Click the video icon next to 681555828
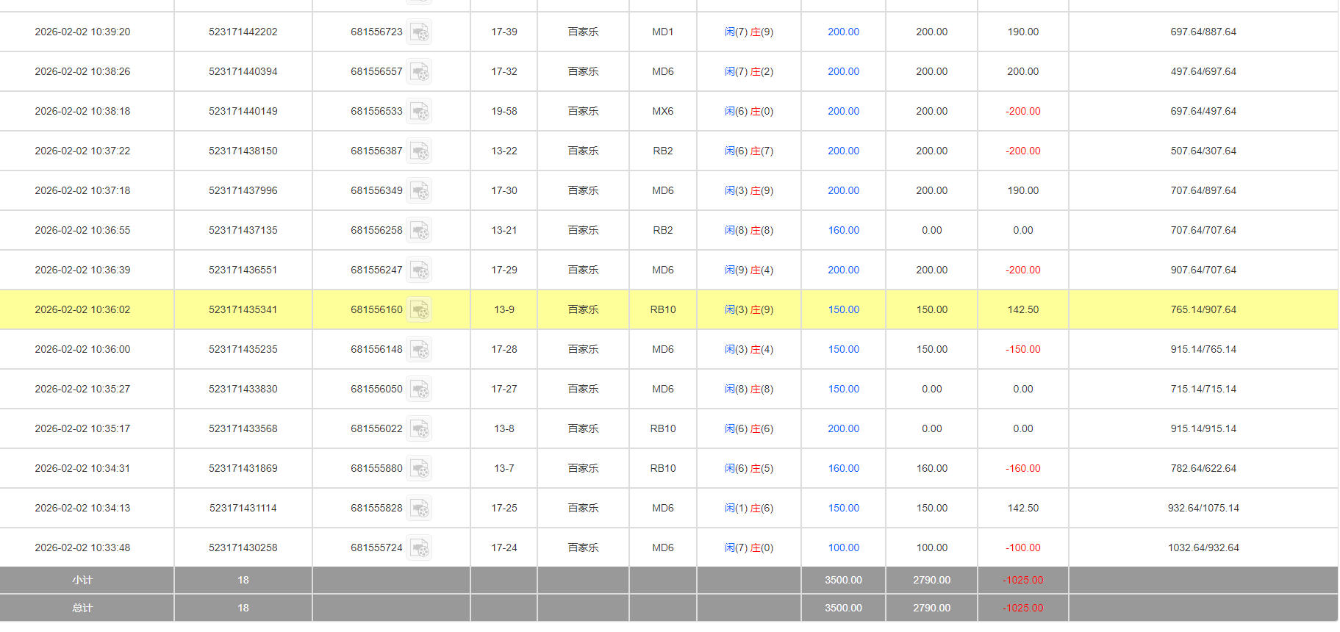 (x=419, y=509)
